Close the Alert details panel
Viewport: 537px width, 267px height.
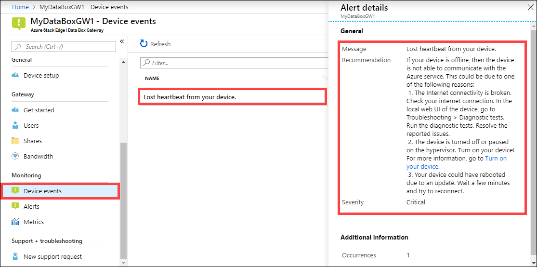530,7
